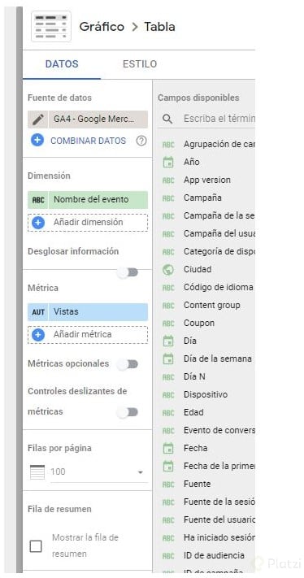Image resolution: width=304 pixels, height=578 pixels.
Task: Click the search magnifier in Campos disponibles
Action: click(x=167, y=119)
